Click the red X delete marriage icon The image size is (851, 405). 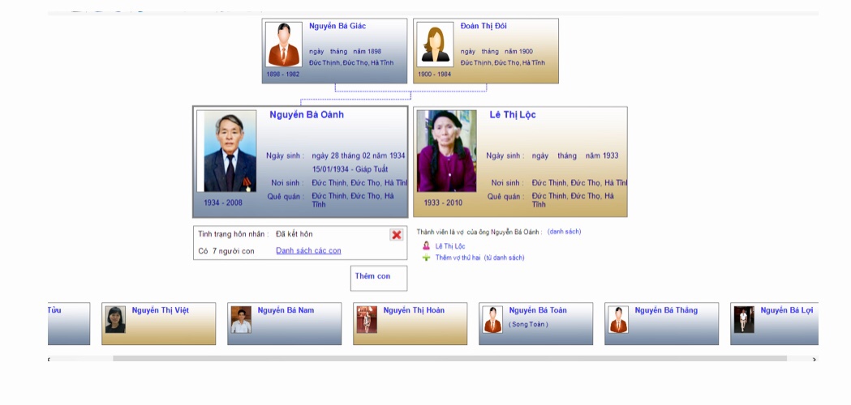(397, 235)
